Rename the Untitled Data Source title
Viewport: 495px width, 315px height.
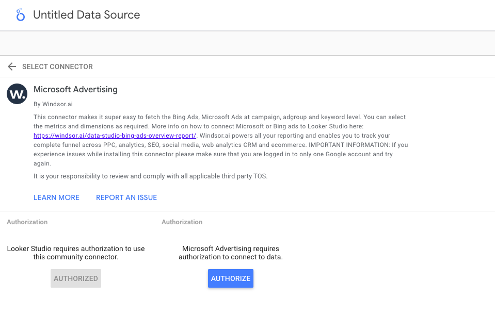click(x=87, y=15)
